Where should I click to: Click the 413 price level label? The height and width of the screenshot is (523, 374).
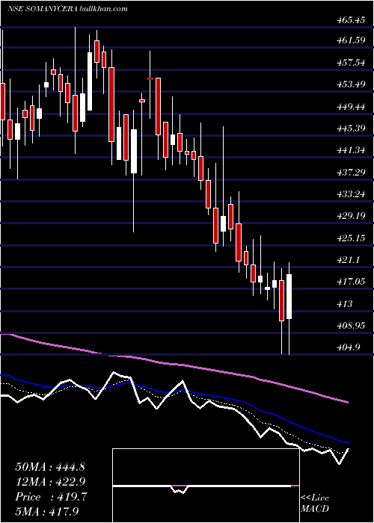[x=345, y=304]
